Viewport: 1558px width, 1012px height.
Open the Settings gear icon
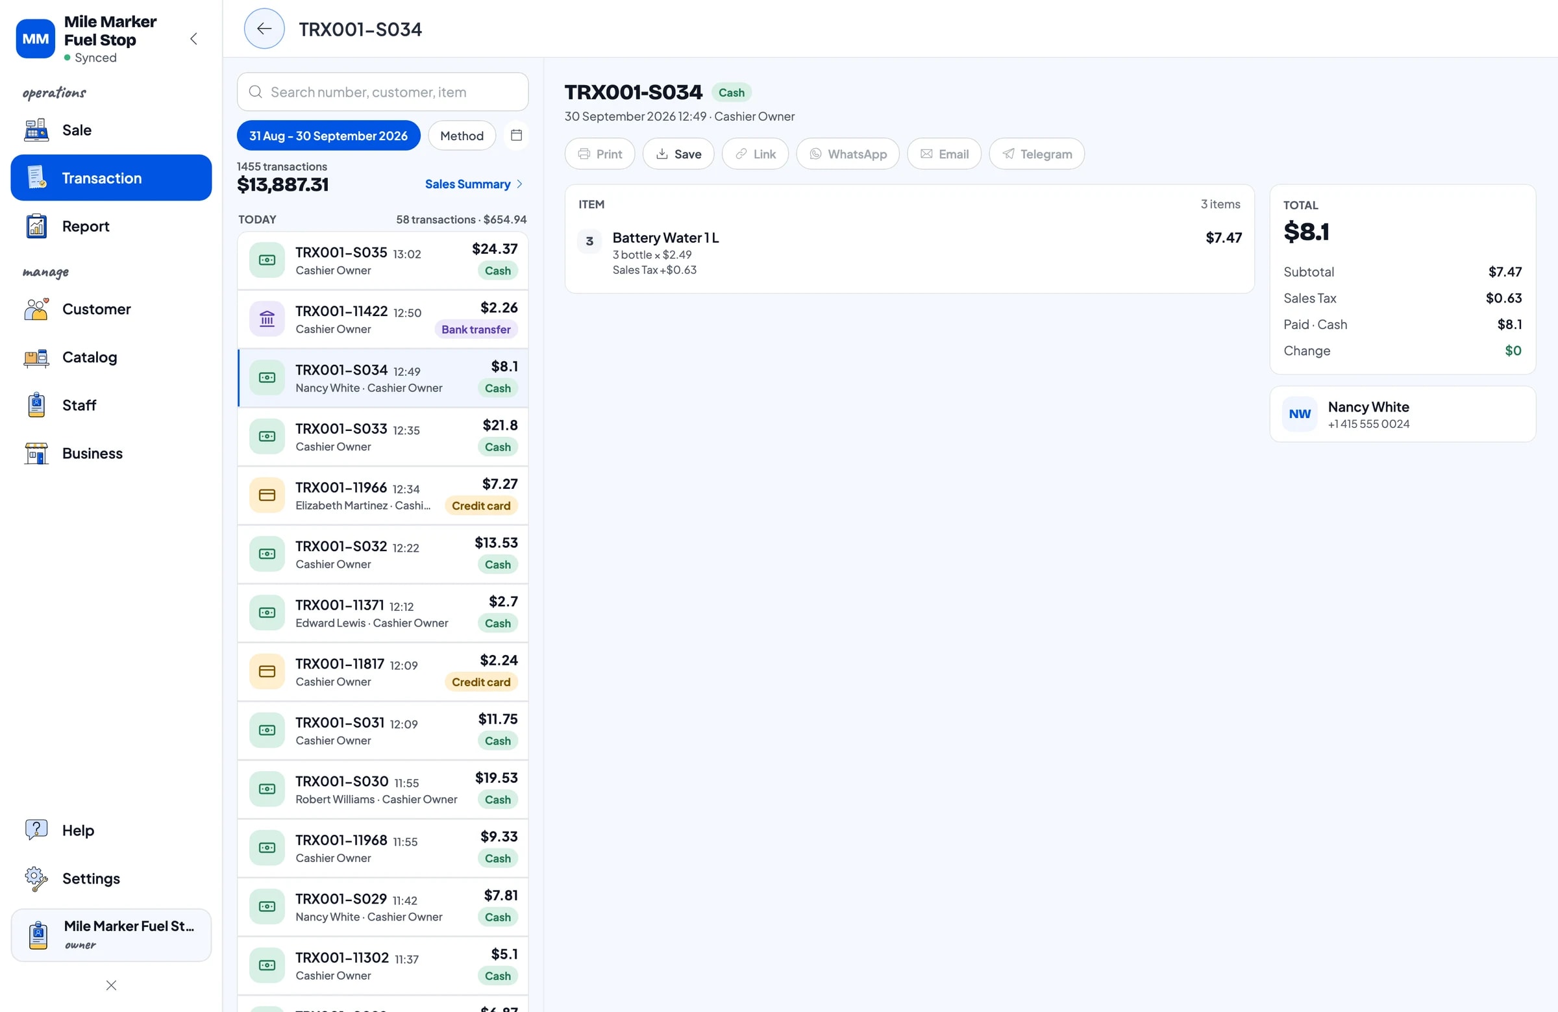point(36,878)
